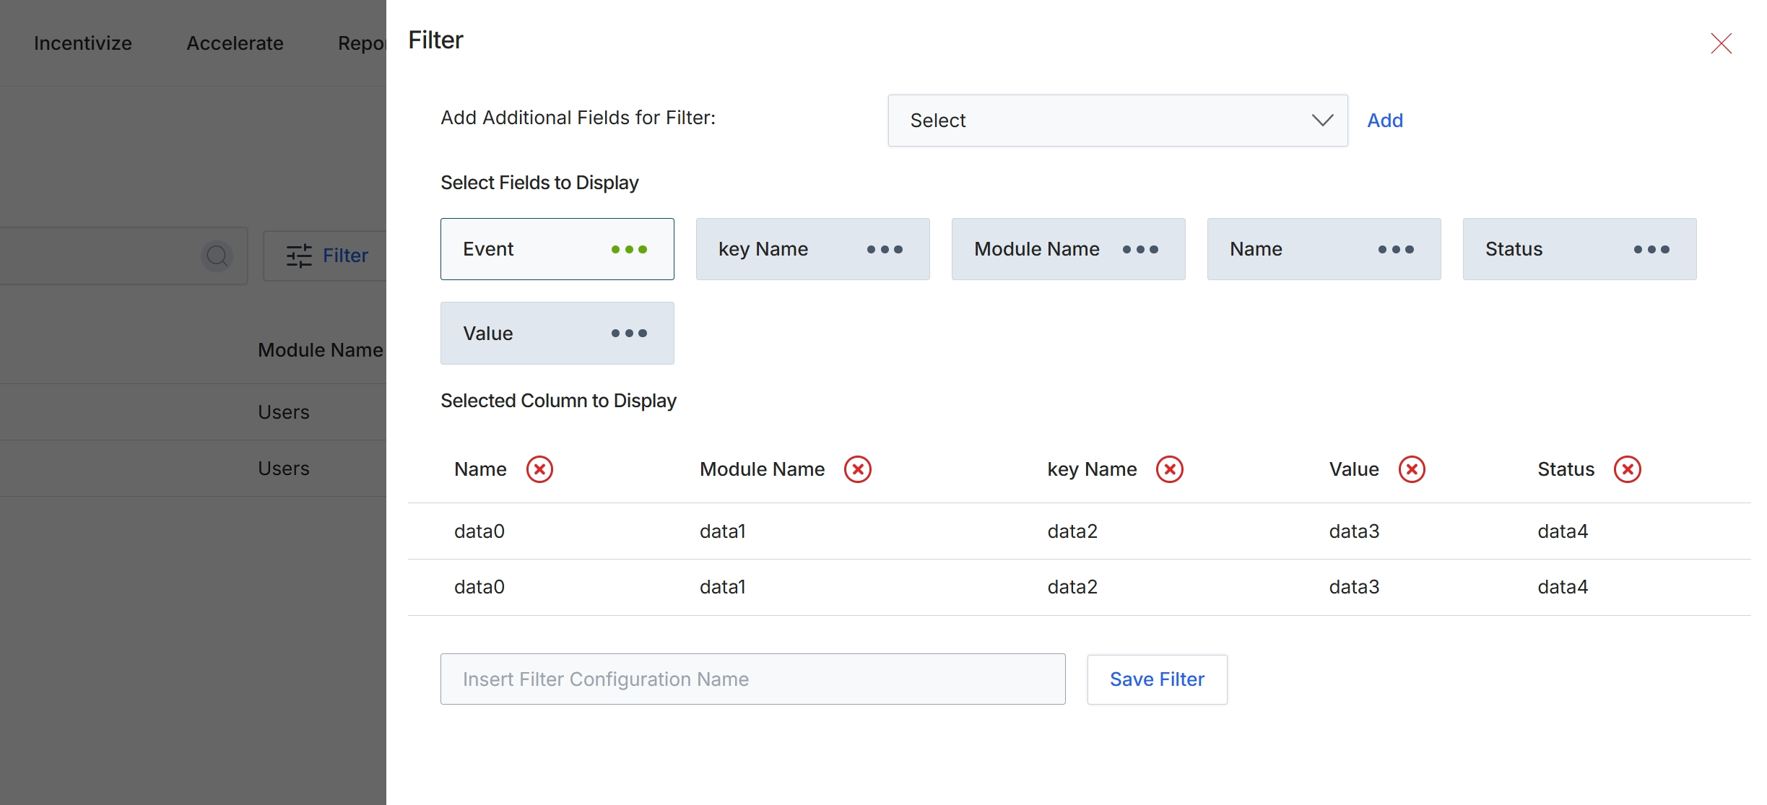Click the Add link beside the dropdown
This screenshot has width=1767, height=805.
pos(1384,121)
